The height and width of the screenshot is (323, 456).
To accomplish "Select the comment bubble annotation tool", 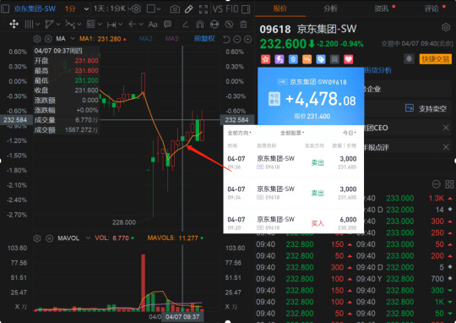I will click(x=167, y=25).
